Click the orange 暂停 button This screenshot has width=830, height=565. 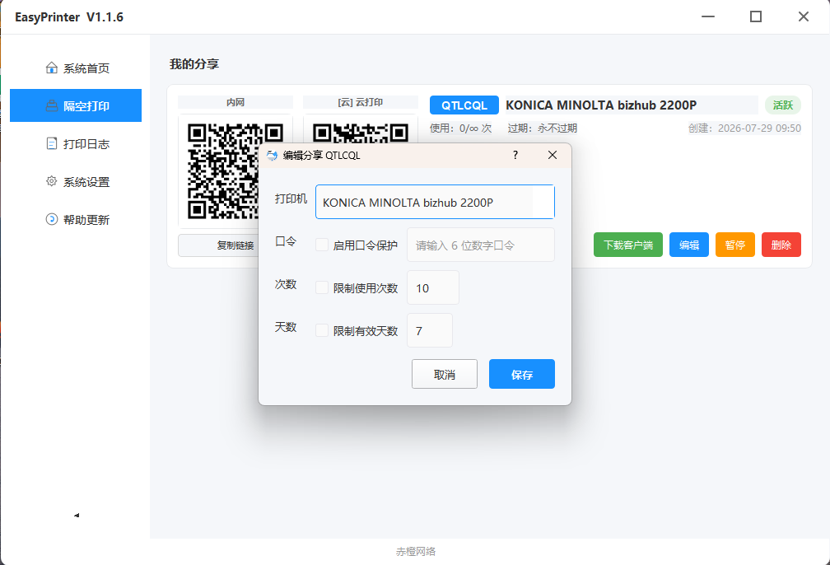tap(735, 245)
